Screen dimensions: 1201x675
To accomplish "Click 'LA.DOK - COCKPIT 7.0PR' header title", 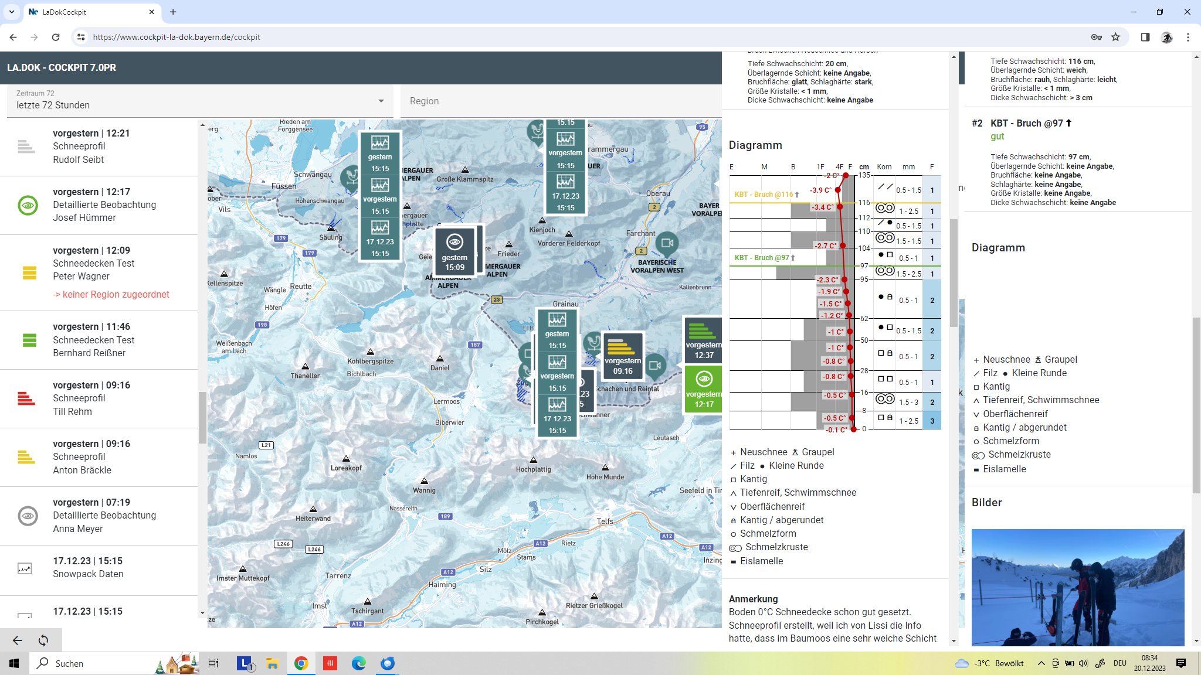I will [x=62, y=67].
